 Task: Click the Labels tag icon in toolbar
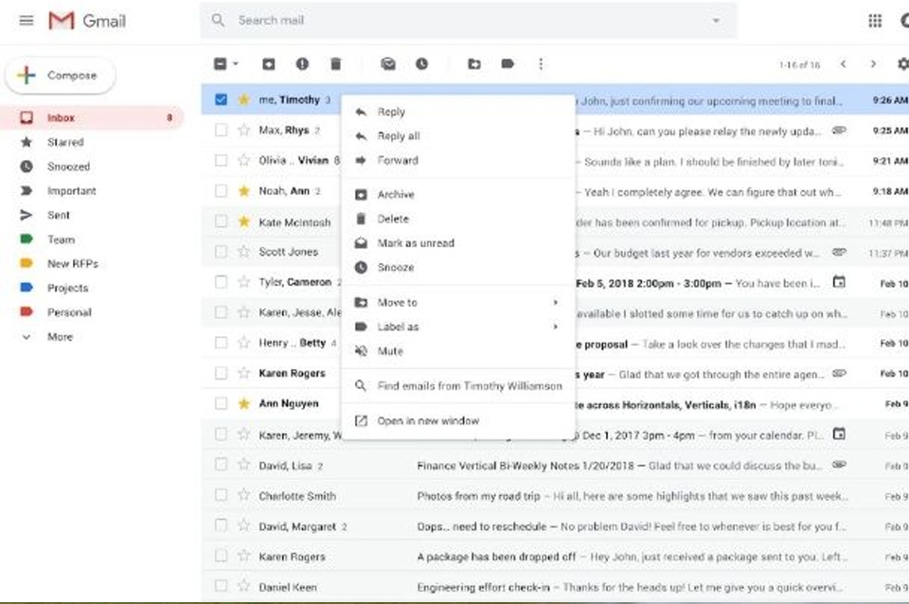click(x=508, y=64)
